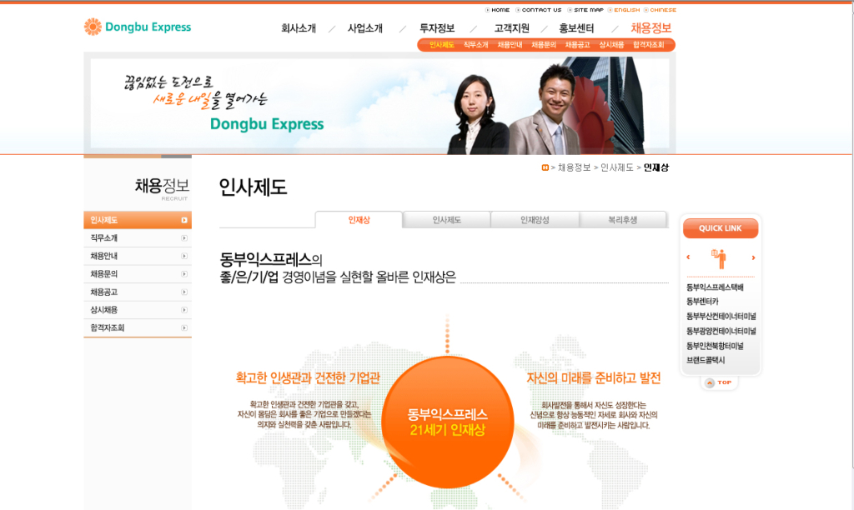Image resolution: width=854 pixels, height=510 pixels.
Task: Open the 회사소개 main menu
Action: (299, 28)
